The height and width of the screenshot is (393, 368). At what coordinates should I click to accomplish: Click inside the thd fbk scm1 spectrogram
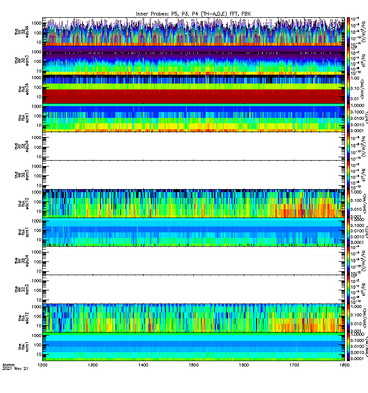193,232
